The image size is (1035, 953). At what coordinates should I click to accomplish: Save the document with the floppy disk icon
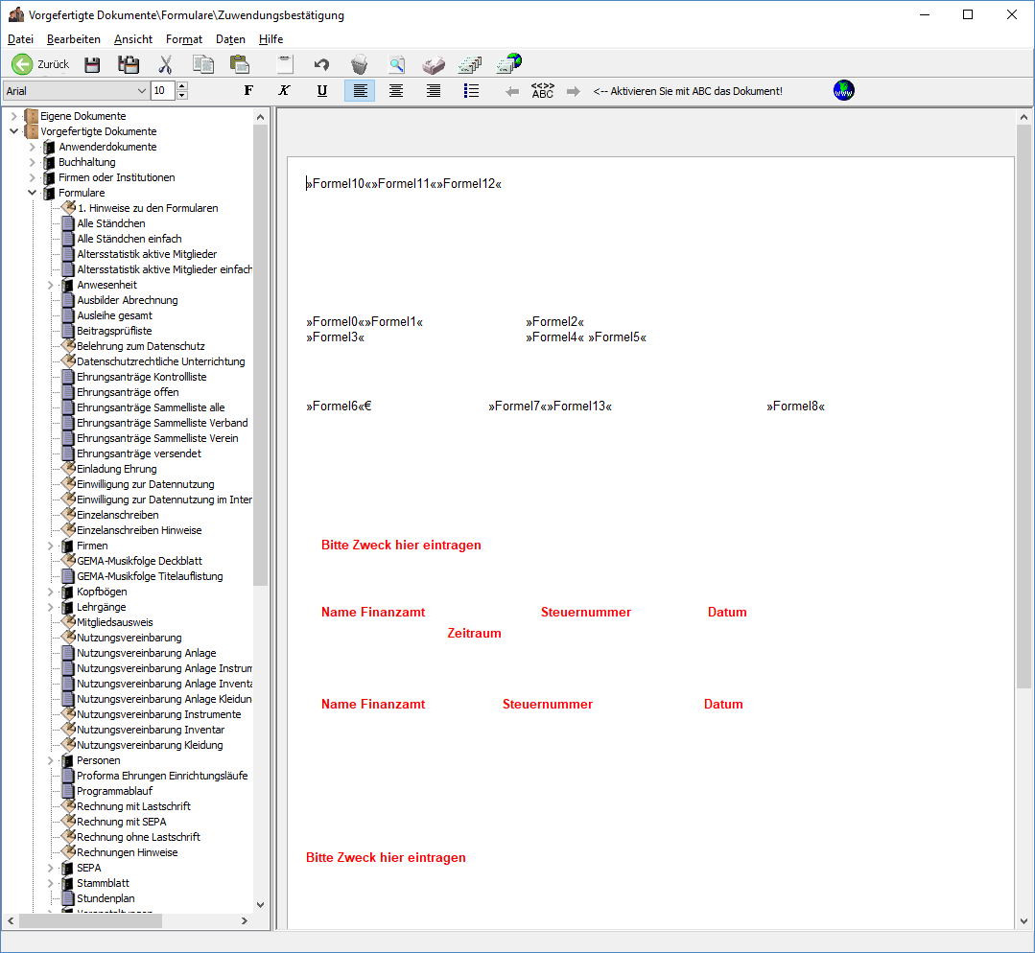[x=92, y=64]
